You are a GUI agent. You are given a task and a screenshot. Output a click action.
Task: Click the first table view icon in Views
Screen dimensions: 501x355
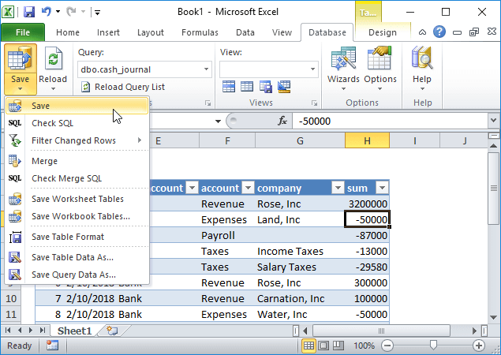(229, 87)
